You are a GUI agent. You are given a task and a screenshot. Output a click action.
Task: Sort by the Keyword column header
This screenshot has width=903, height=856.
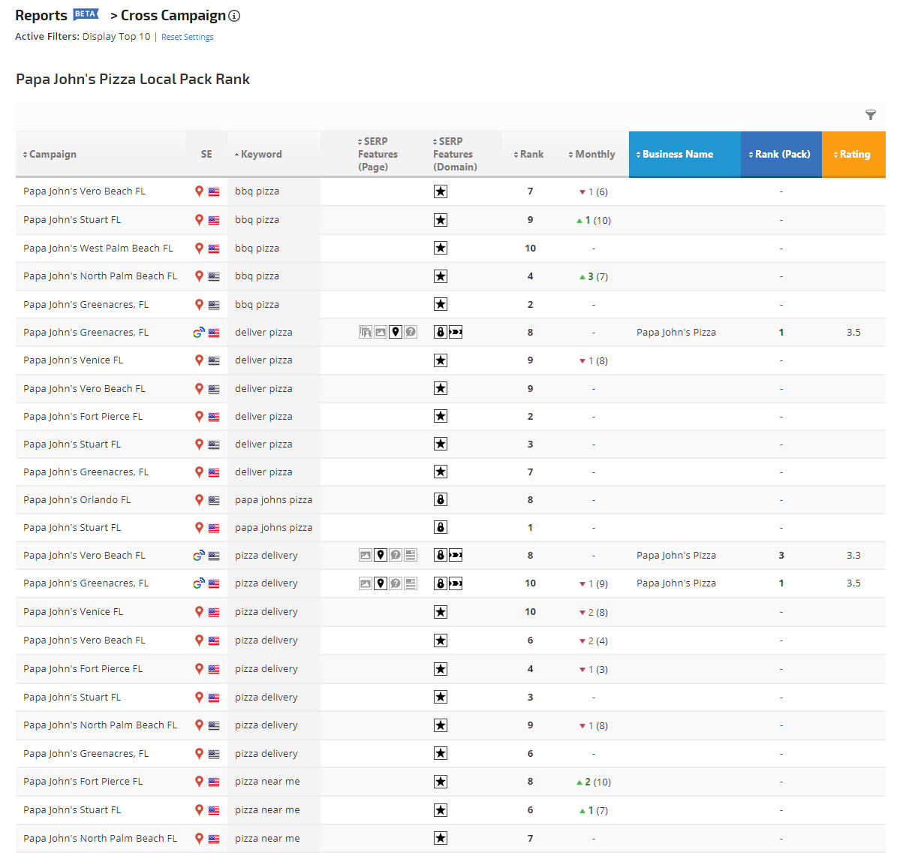[x=260, y=154]
